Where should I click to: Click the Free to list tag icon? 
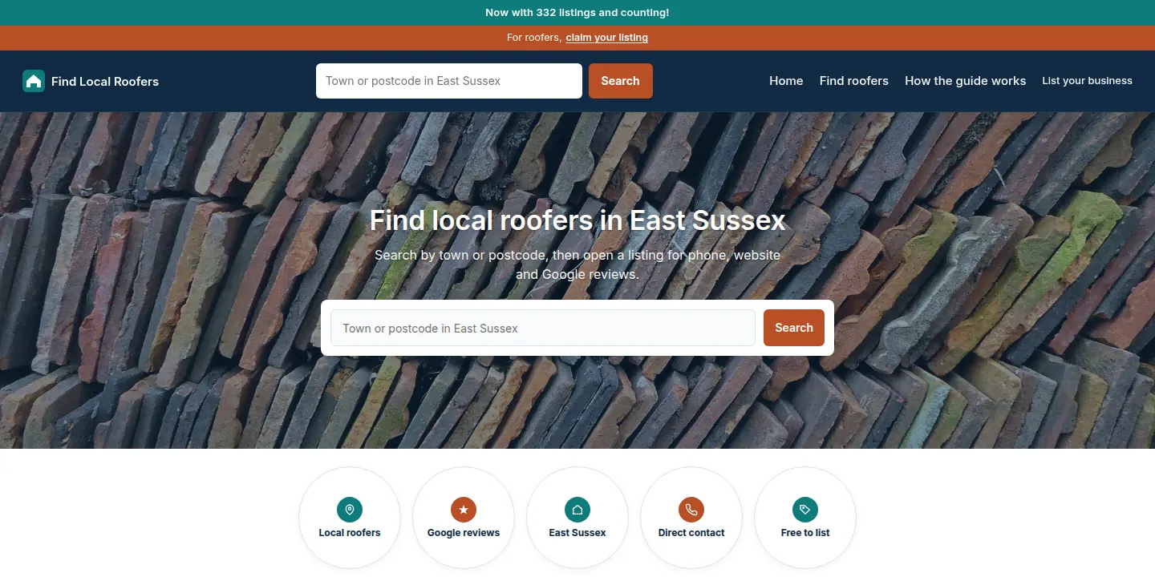[805, 510]
